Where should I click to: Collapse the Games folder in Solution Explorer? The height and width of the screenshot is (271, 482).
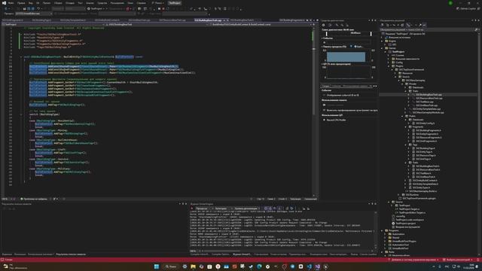point(383,48)
